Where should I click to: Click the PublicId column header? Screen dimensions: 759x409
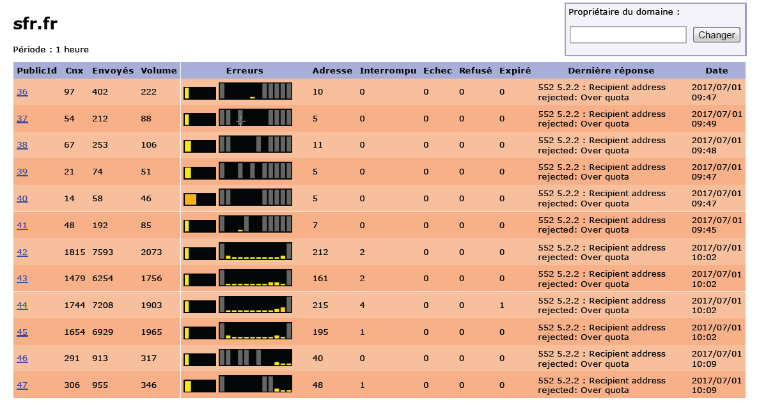pos(37,71)
